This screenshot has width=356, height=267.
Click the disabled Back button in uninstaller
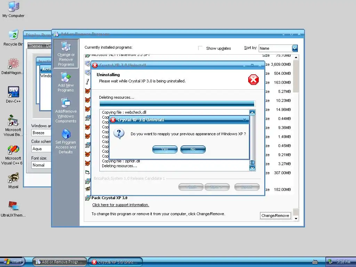tap(191, 187)
